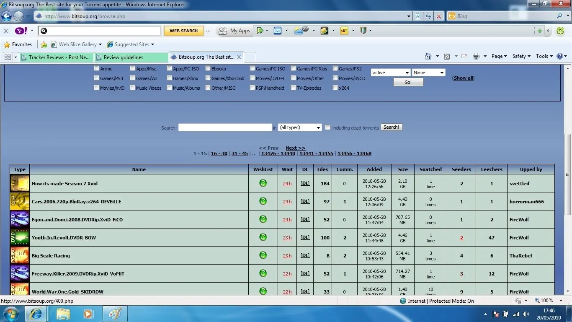The width and height of the screenshot is (572, 322).
Task: Click the Windows Start orb
Action: pos(11,314)
